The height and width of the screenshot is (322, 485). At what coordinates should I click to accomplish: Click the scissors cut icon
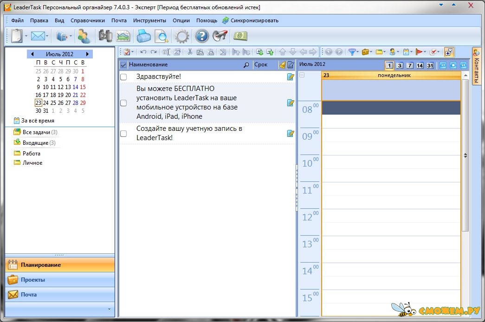click(x=190, y=52)
